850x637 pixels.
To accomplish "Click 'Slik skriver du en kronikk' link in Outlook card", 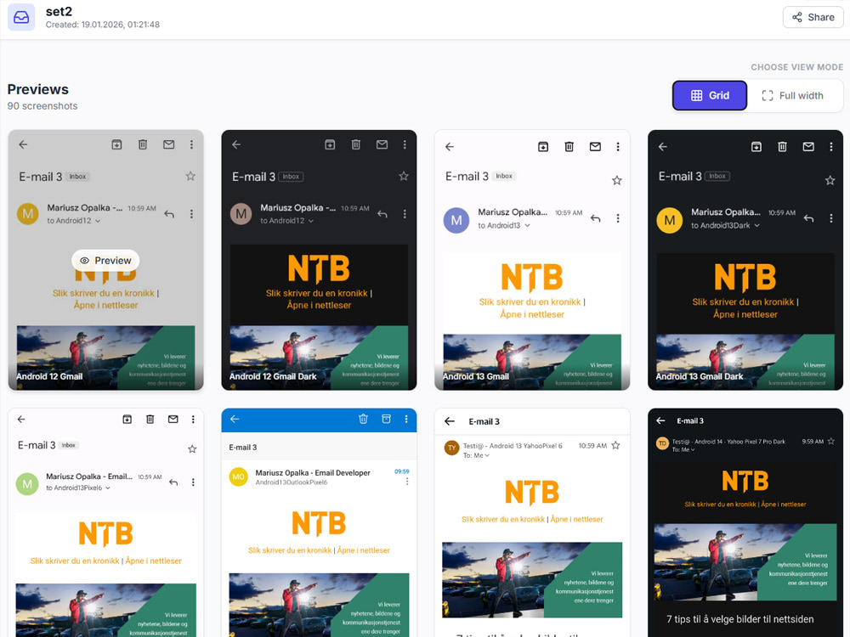I will point(290,550).
